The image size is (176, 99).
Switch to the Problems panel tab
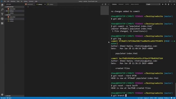(x=121, y=4)
